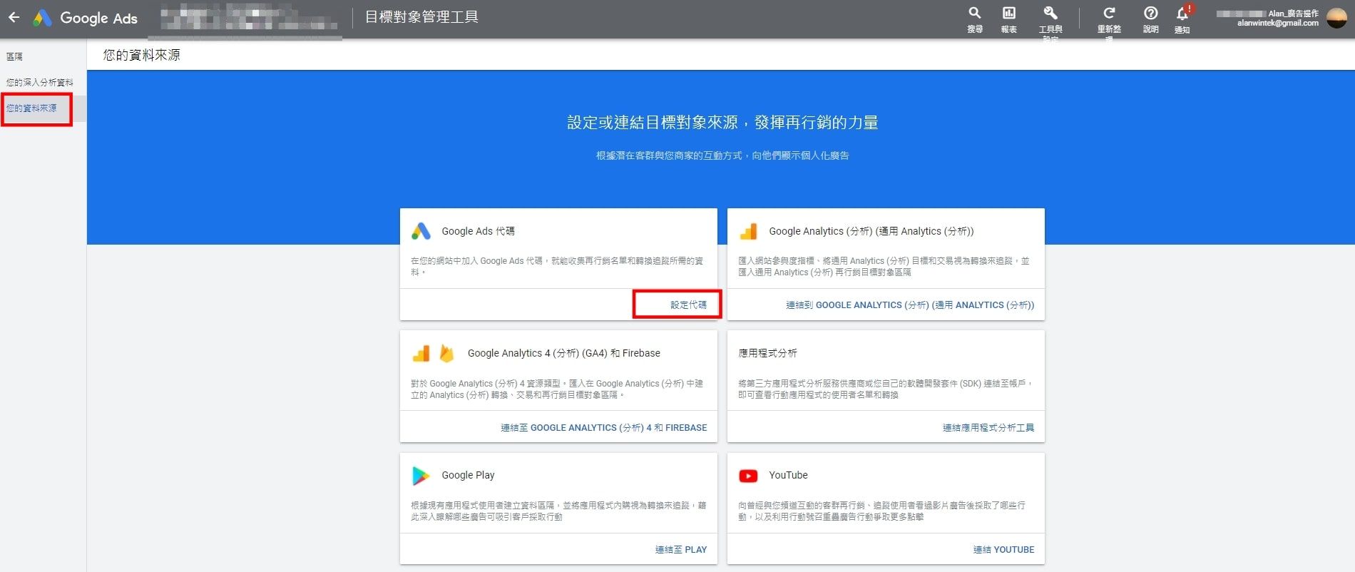Screen dimensions: 1355x572
Task: Go back using the top-left arrow
Action: 14,18
